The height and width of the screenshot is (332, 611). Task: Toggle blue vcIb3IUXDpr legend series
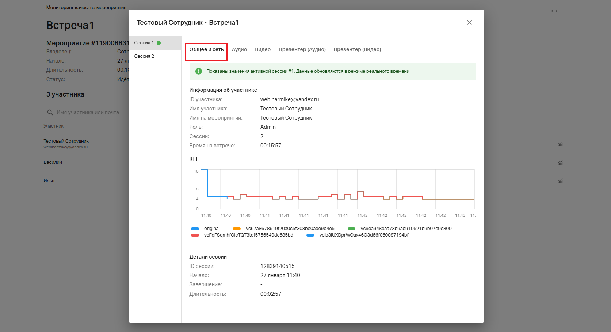coord(358,235)
